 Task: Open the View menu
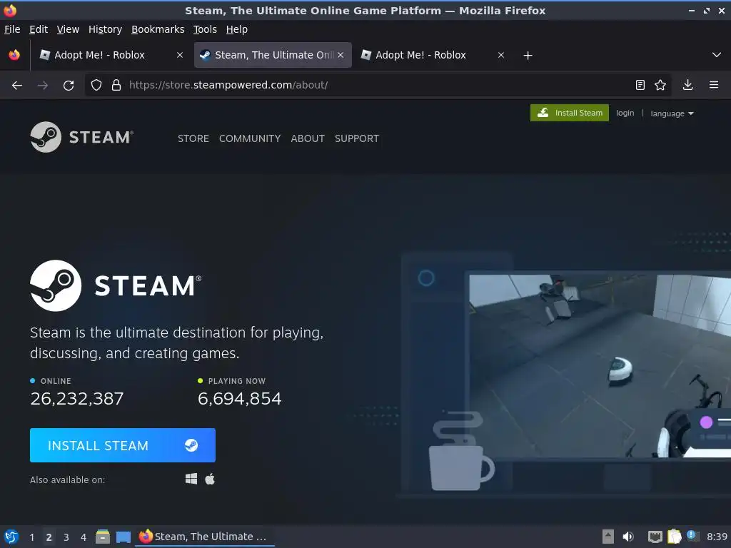[68, 29]
